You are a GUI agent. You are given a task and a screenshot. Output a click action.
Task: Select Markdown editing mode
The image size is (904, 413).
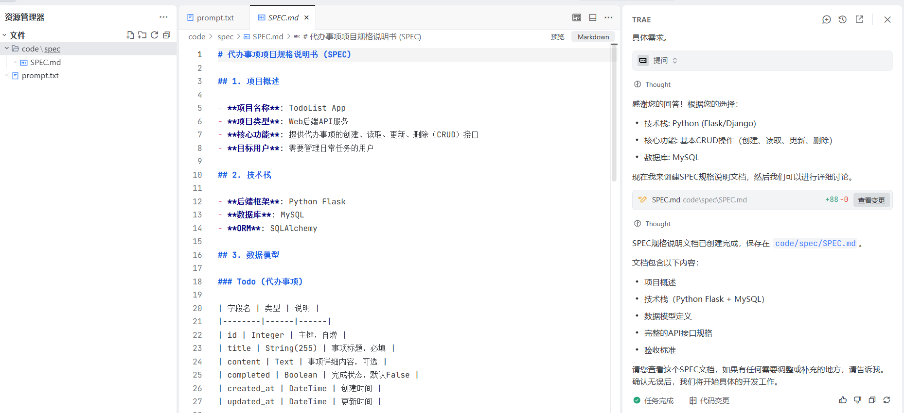point(593,37)
